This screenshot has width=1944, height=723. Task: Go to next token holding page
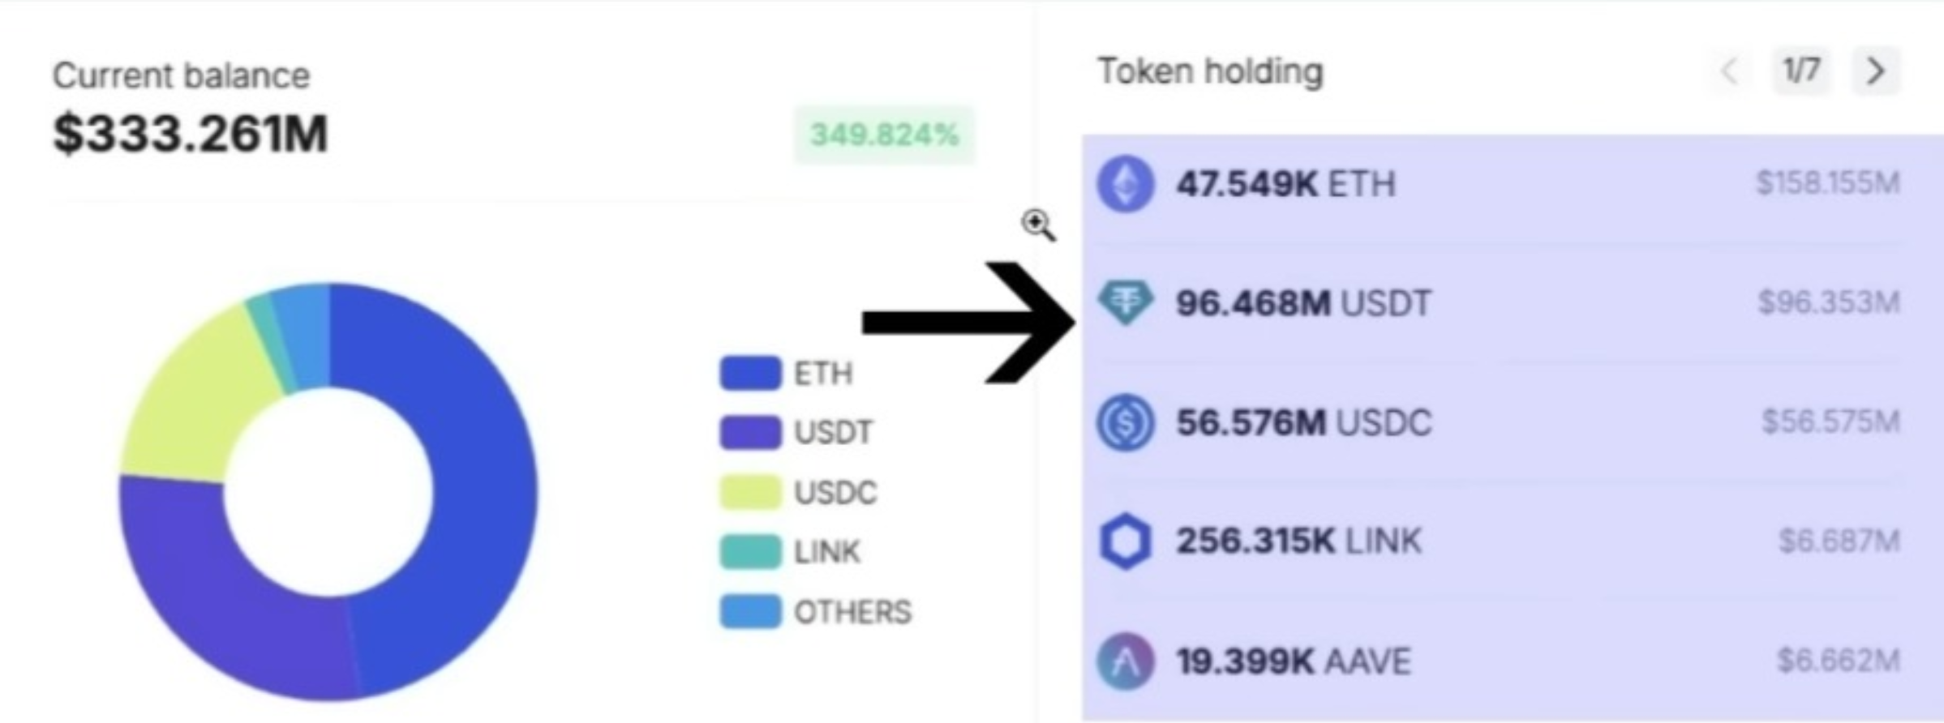[1875, 71]
